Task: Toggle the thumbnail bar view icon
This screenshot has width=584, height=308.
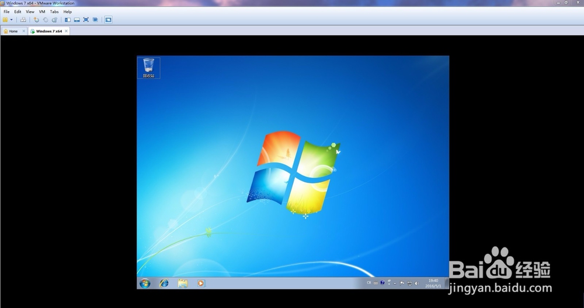Action: [77, 20]
